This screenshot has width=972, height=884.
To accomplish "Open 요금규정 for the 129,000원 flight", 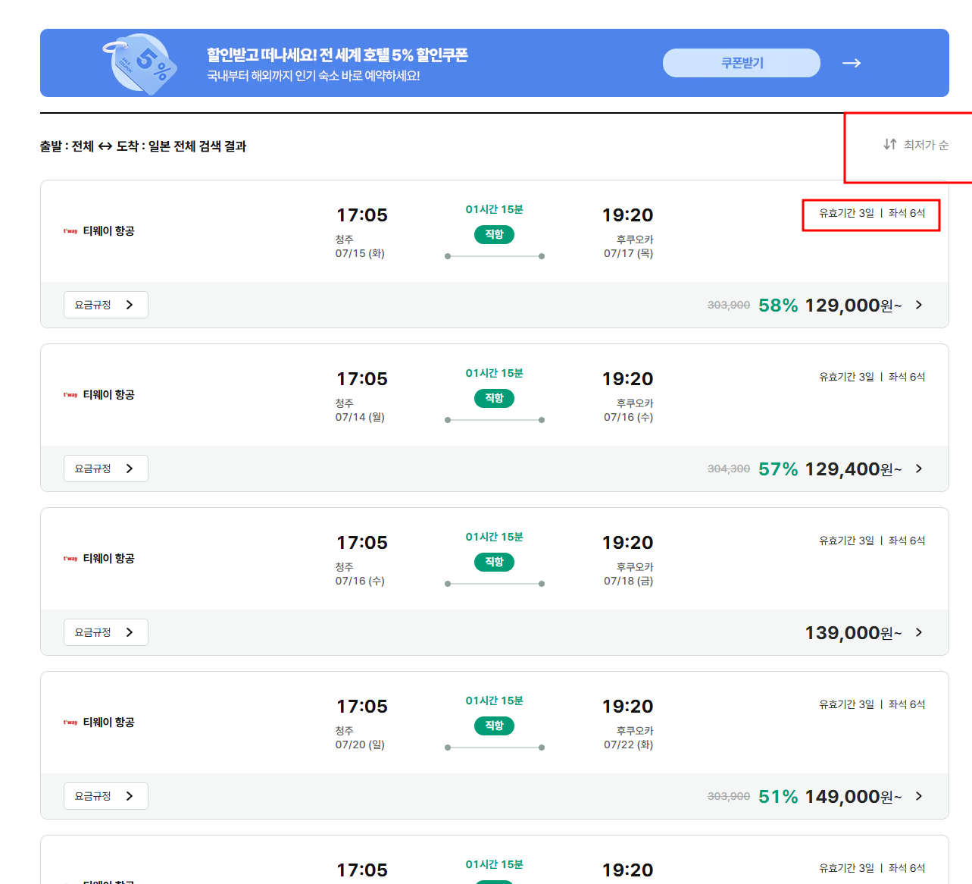I will tap(106, 305).
